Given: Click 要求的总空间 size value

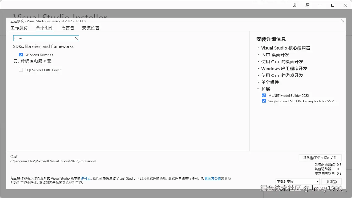Looking at the screenshot, I should pyautogui.click(x=339, y=174).
